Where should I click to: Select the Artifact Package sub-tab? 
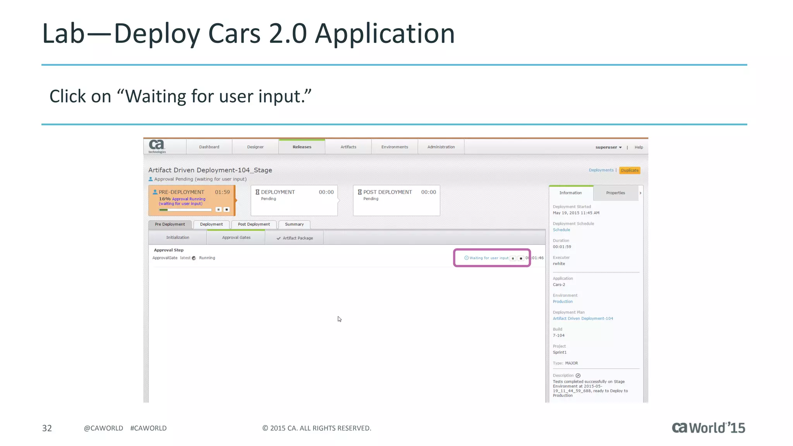295,238
